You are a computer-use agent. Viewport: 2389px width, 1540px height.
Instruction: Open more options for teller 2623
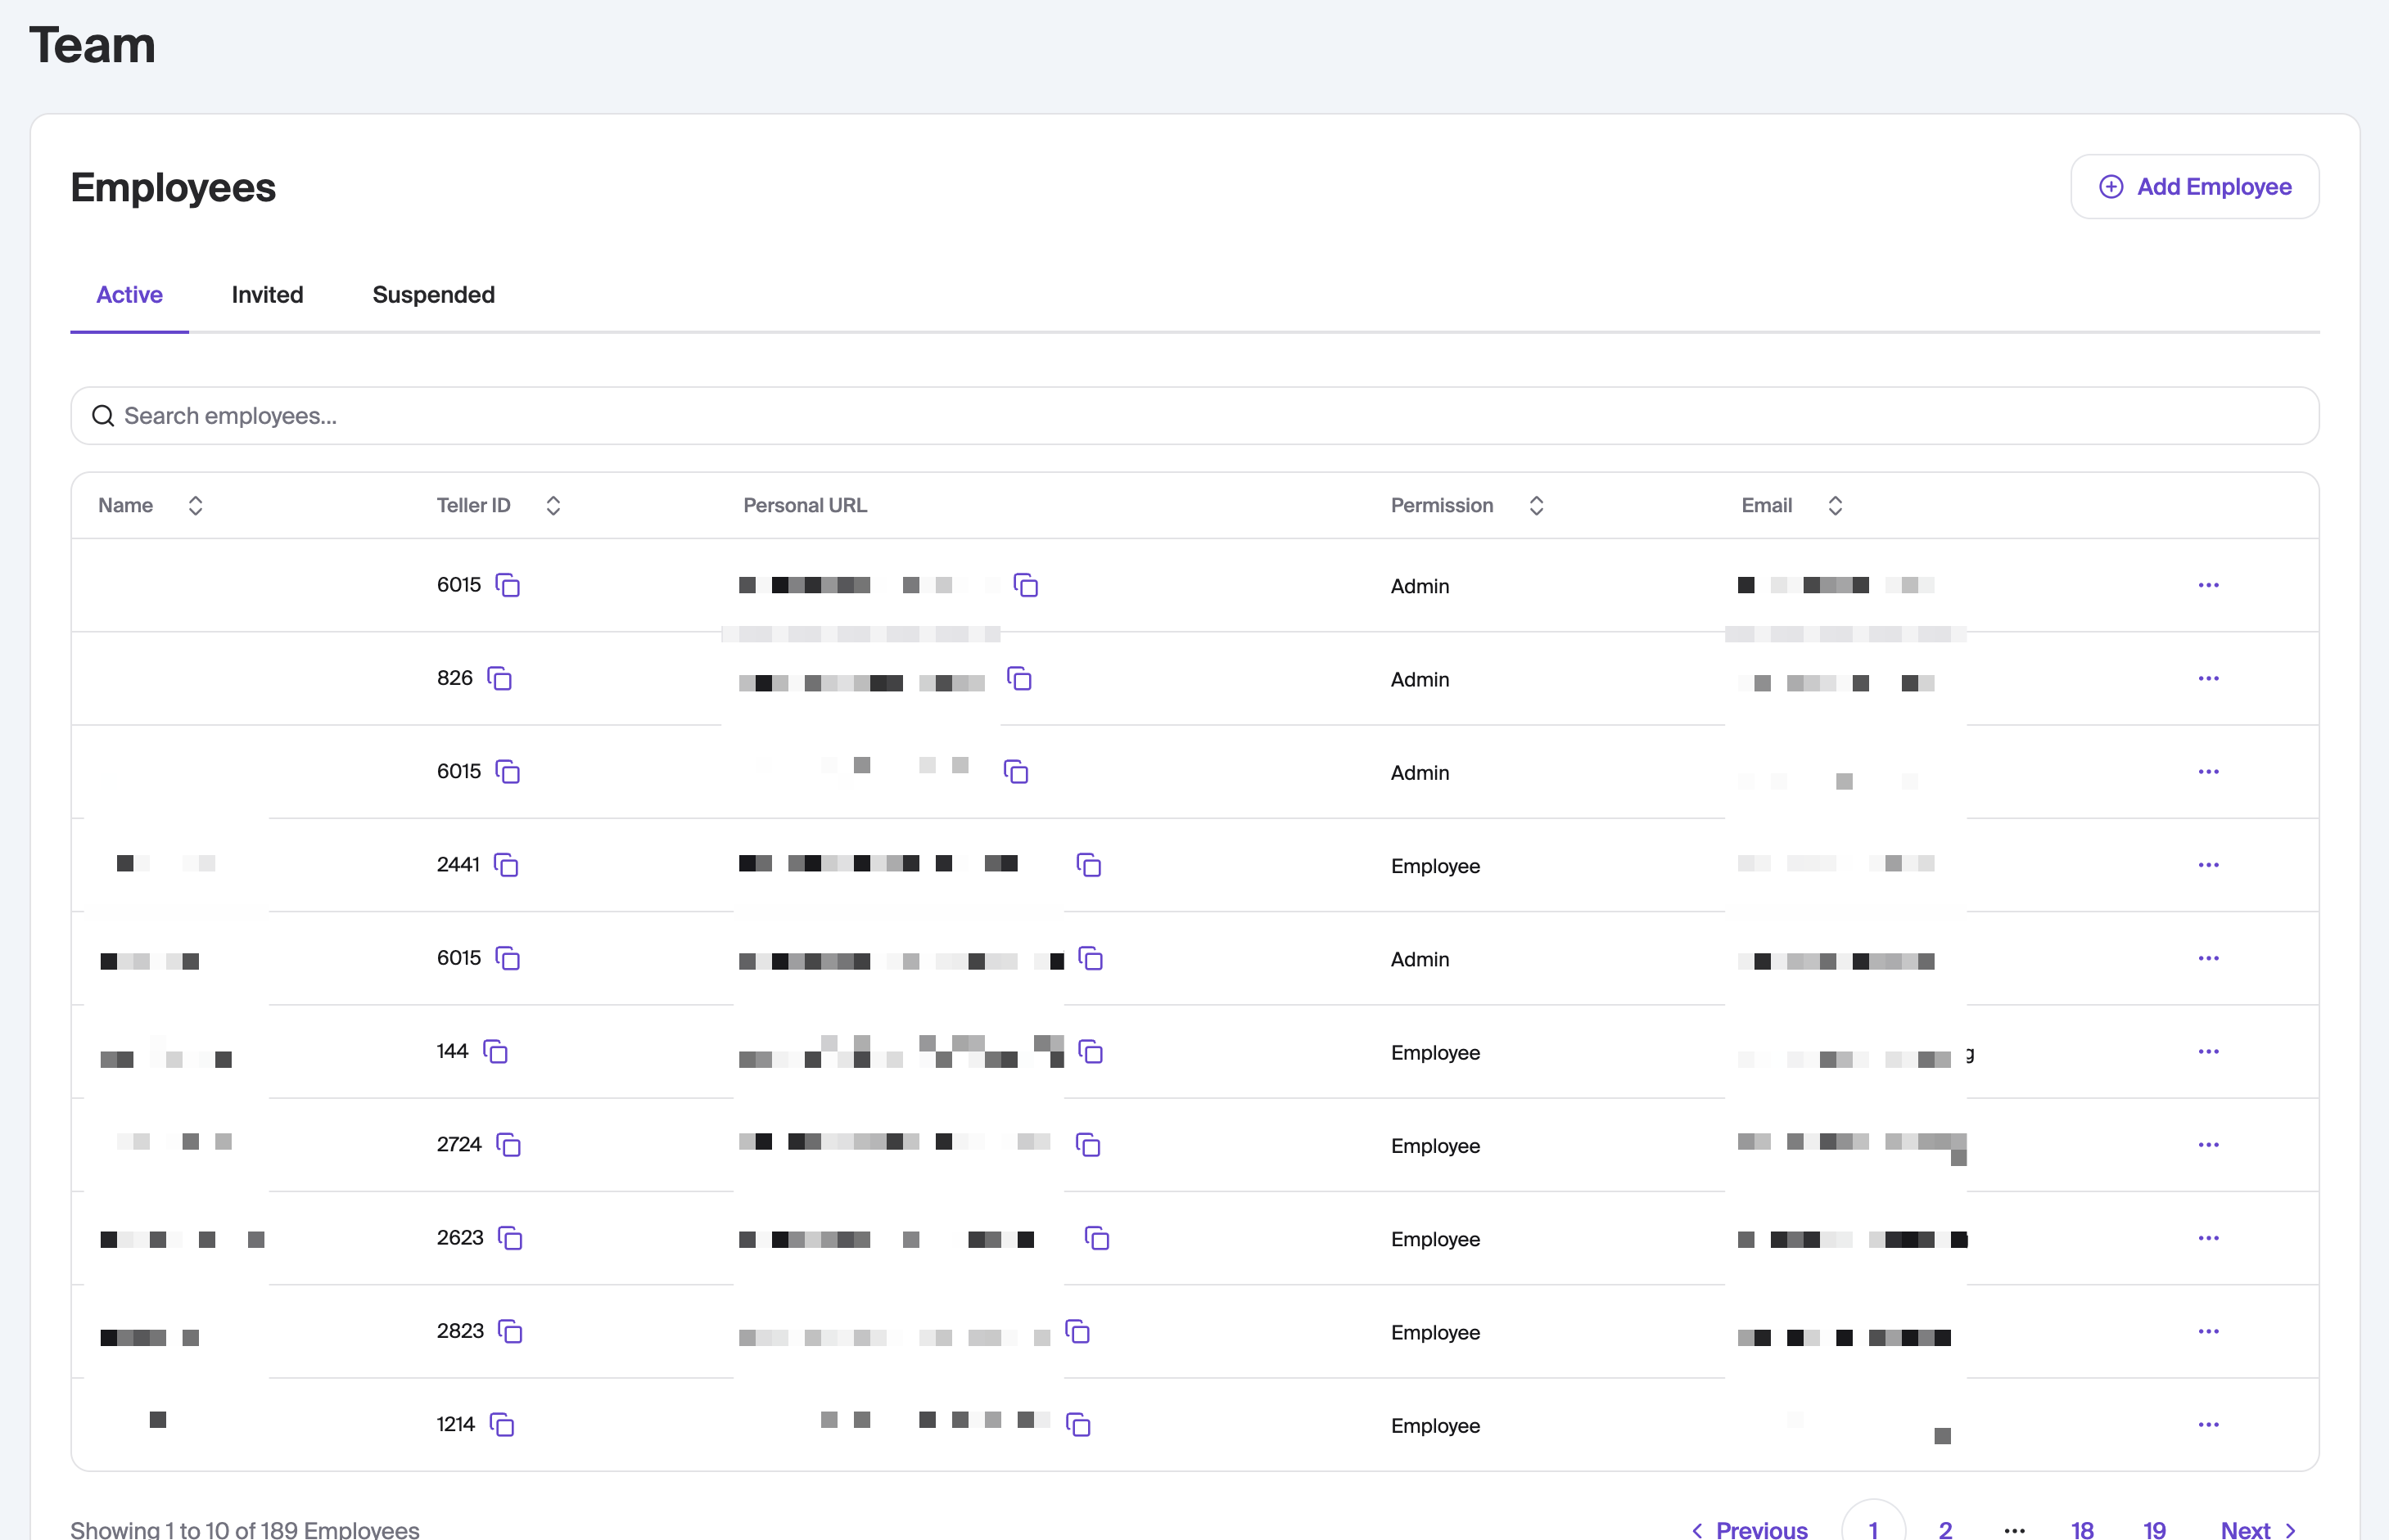tap(2208, 1238)
